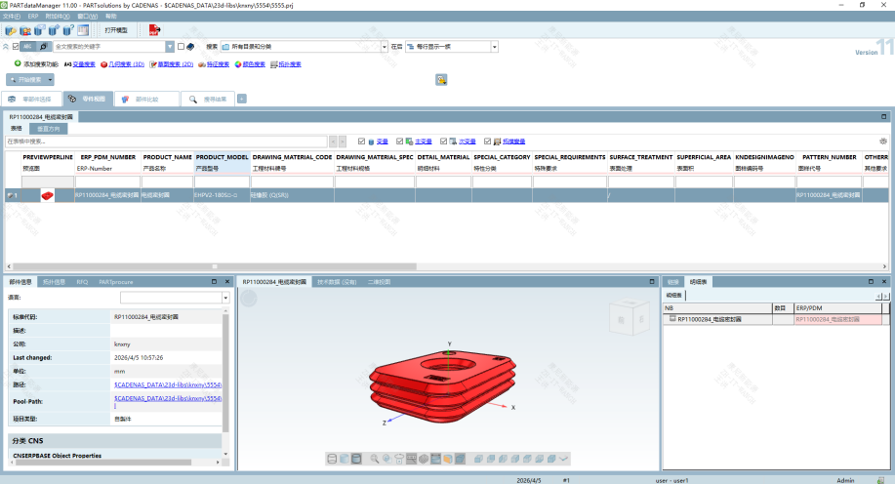895x484 pixels.
Task: Click PRODUCT_MODEL column header
Action: click(222, 157)
